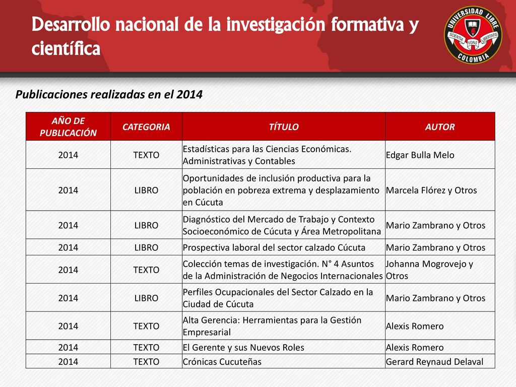Viewport: 516px width, 387px height.
Task: Select title 'El Gerente y sus Nuevos Roles'
Action: pyautogui.click(x=243, y=348)
